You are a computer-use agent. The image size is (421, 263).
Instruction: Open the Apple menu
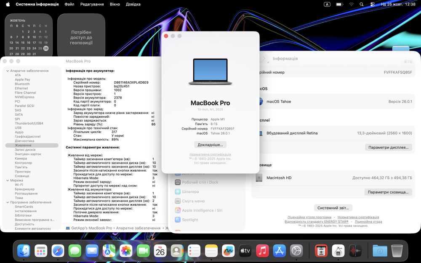pos(8,4)
